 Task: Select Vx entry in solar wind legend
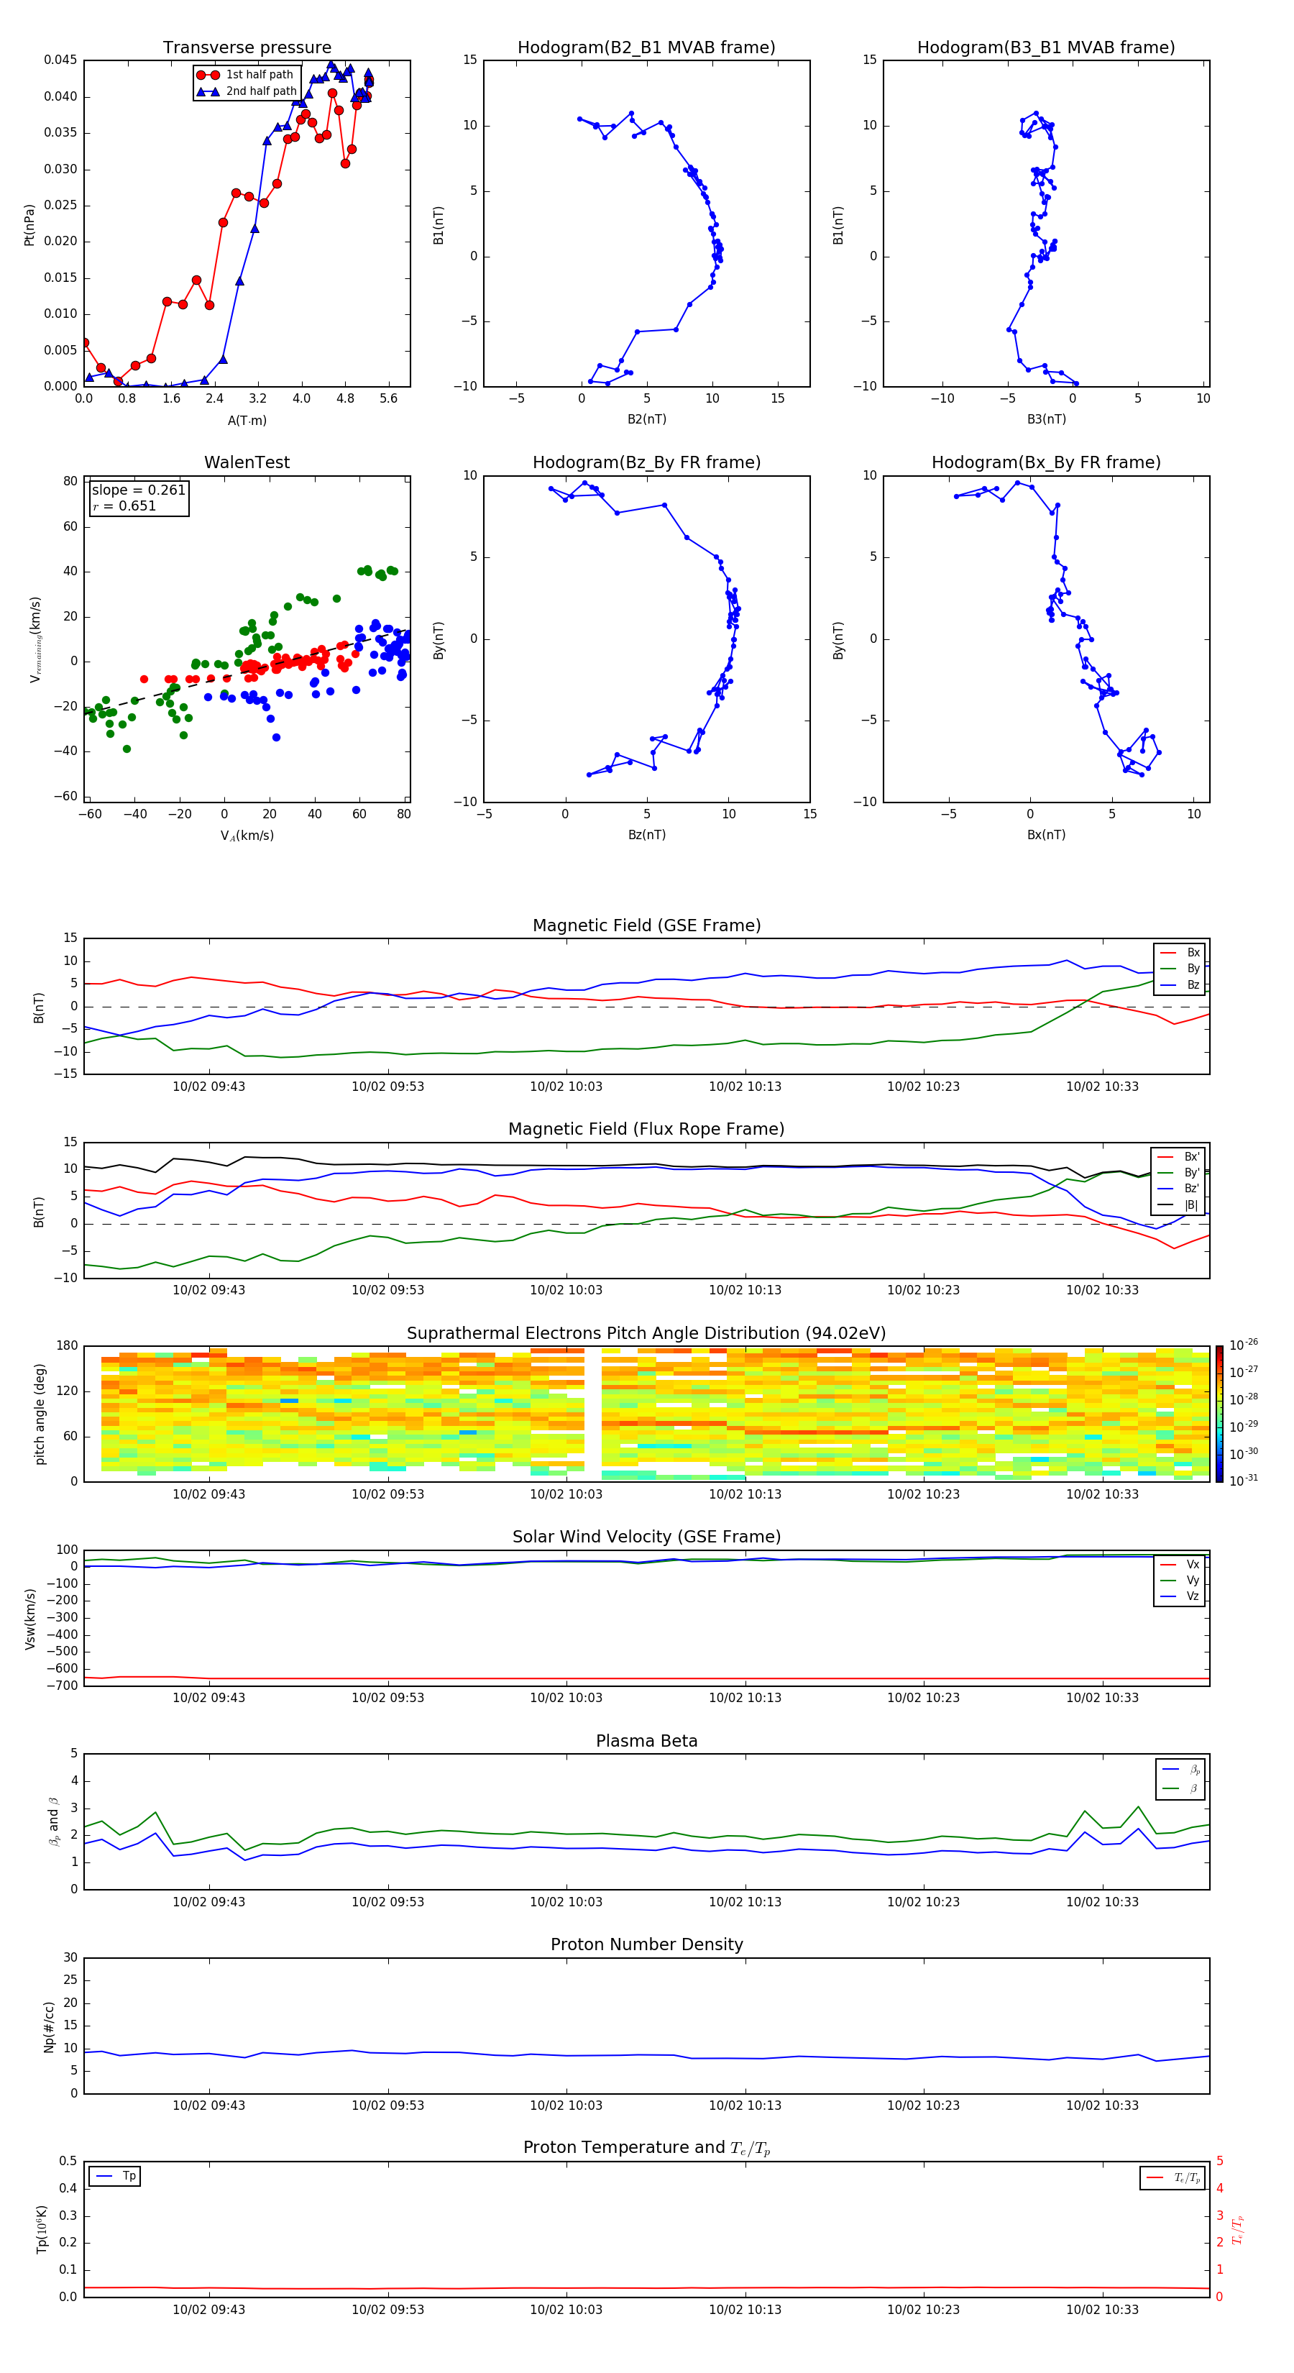tap(1180, 1564)
